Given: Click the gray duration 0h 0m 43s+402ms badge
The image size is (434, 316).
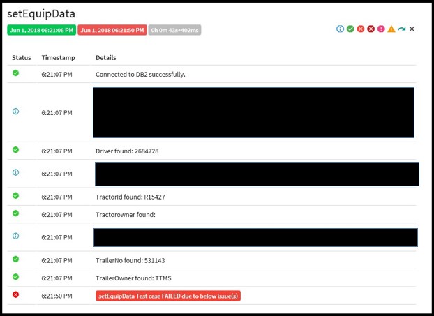Looking at the screenshot, I should click(174, 30).
